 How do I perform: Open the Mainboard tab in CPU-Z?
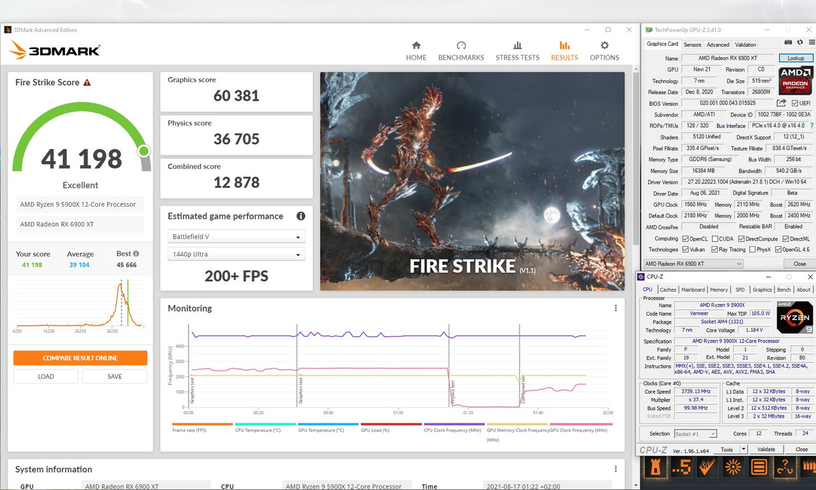(x=693, y=290)
